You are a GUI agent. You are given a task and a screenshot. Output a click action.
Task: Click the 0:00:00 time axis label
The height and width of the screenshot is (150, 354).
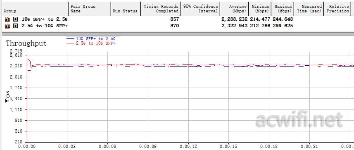pyautogui.click(x=26, y=146)
